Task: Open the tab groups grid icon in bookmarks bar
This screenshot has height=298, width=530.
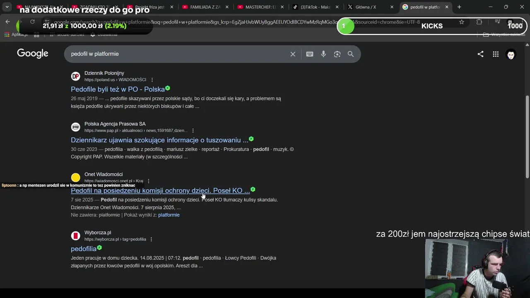Action: click(x=36, y=35)
